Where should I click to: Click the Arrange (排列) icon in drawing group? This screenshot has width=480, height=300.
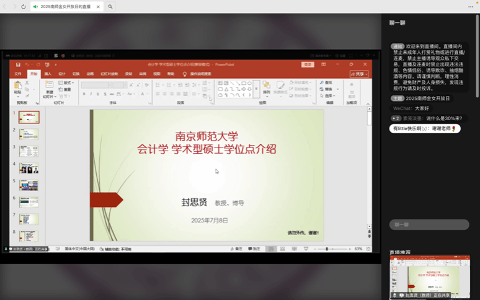click(266, 86)
